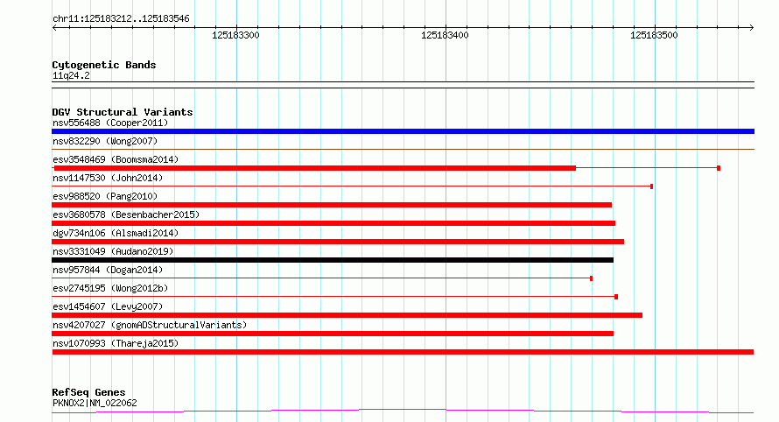This screenshot has width=779, height=422.
Task: Click end marker of esv3548469 thin line
Action: pyautogui.click(x=719, y=168)
